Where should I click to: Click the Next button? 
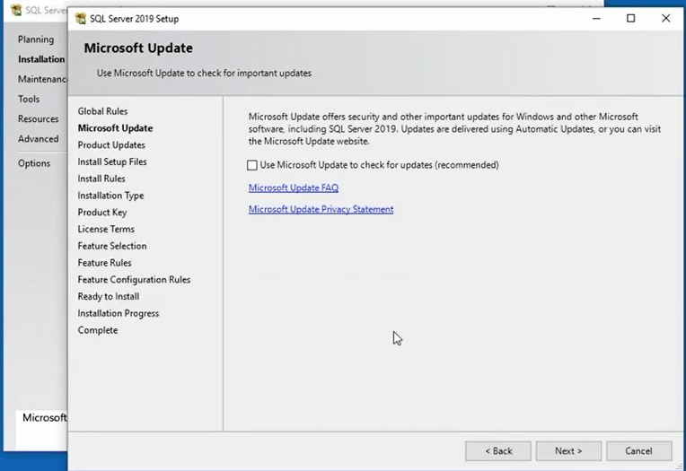click(567, 450)
